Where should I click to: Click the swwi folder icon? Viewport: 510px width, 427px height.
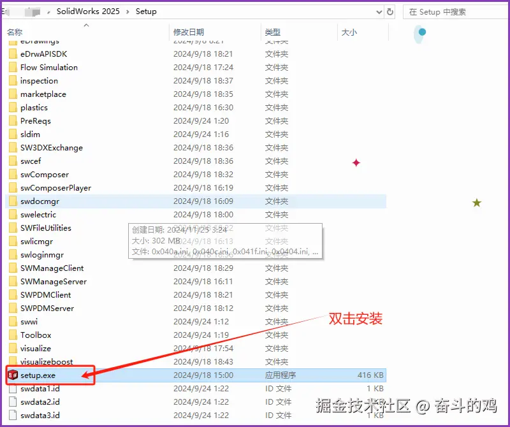tap(13, 321)
